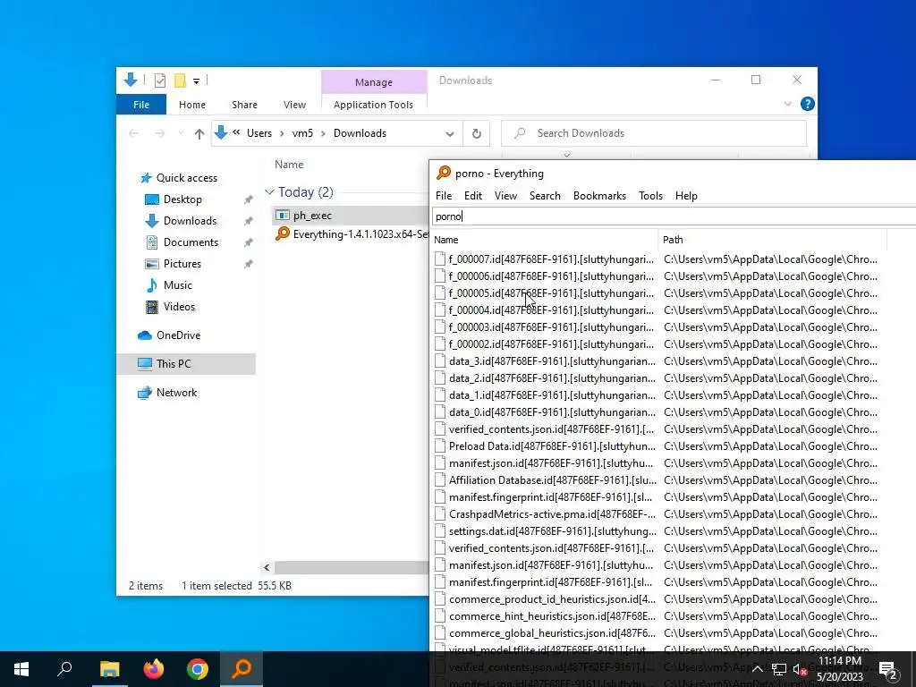The height and width of the screenshot is (687, 916).
Task: Expand recent locations dropdown in Explorer
Action: pos(181,134)
